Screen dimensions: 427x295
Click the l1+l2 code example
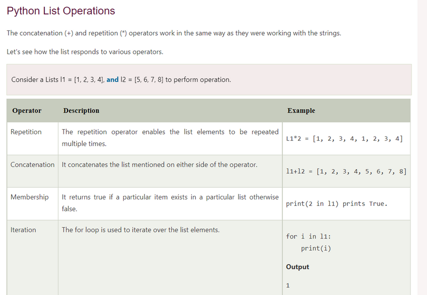click(346, 171)
